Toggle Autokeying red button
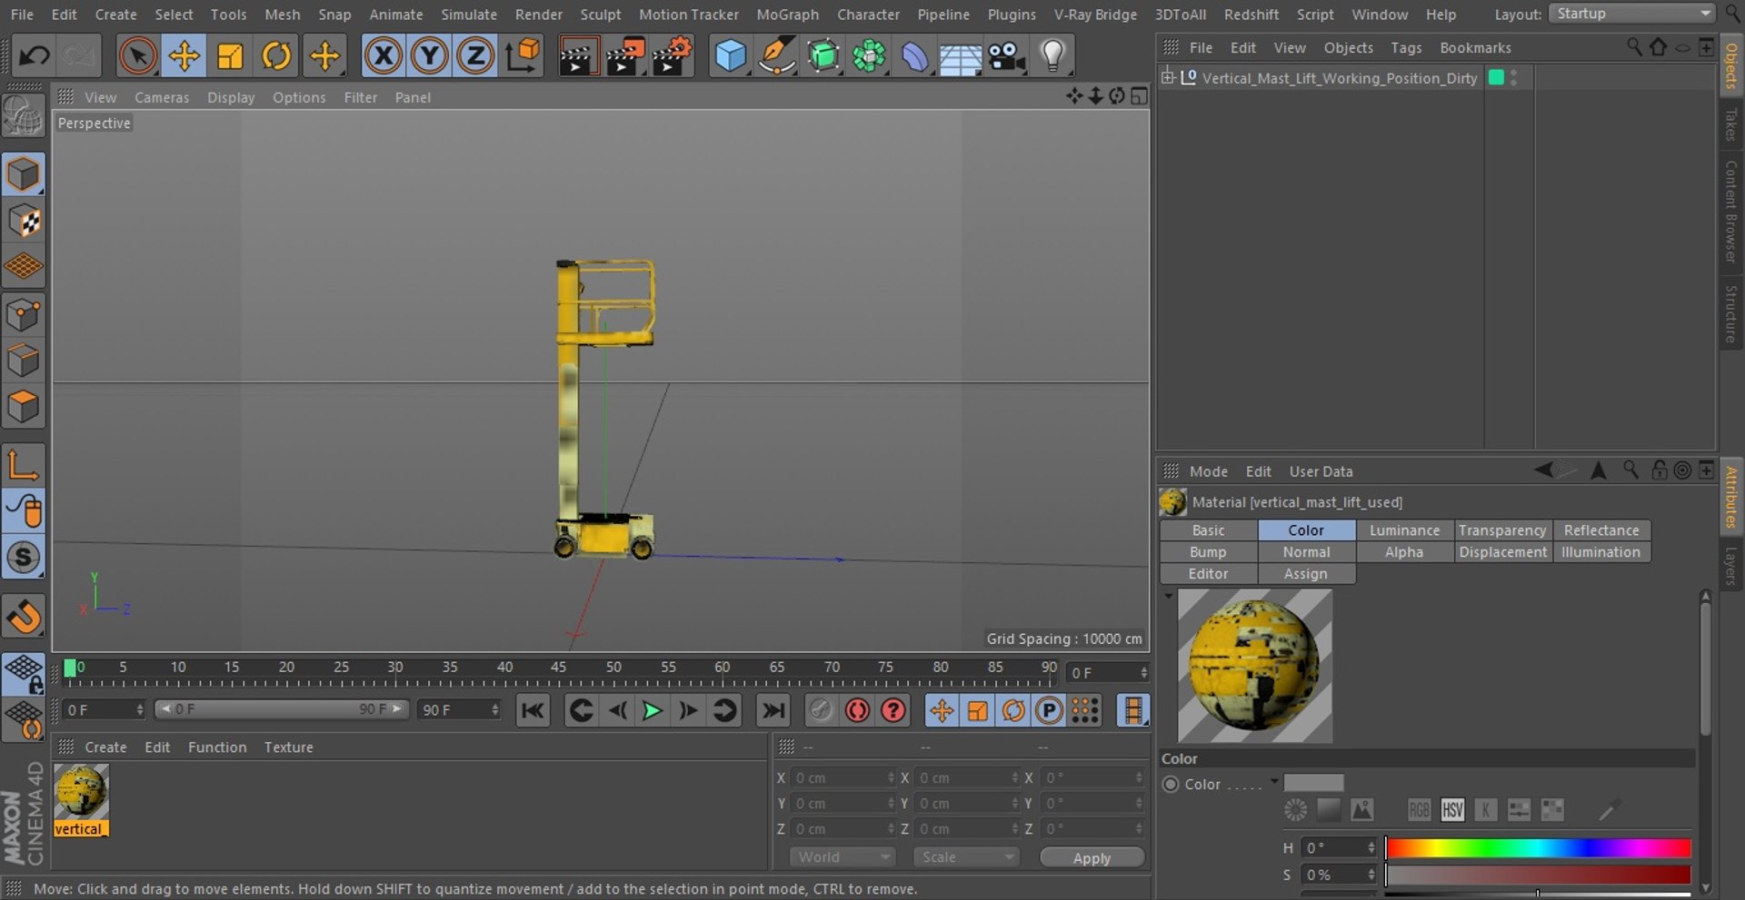 tap(857, 710)
